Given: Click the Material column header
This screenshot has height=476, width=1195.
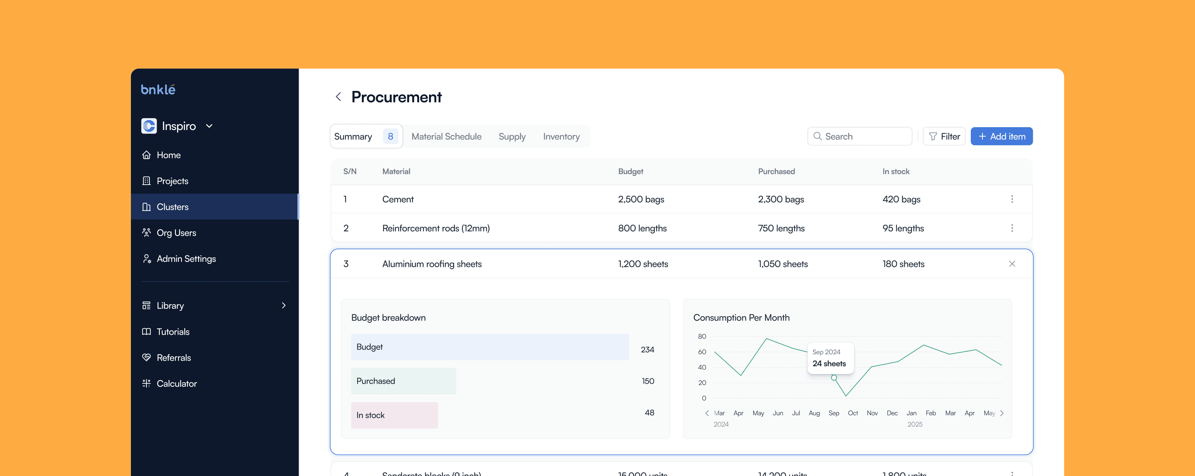Looking at the screenshot, I should coord(396,171).
